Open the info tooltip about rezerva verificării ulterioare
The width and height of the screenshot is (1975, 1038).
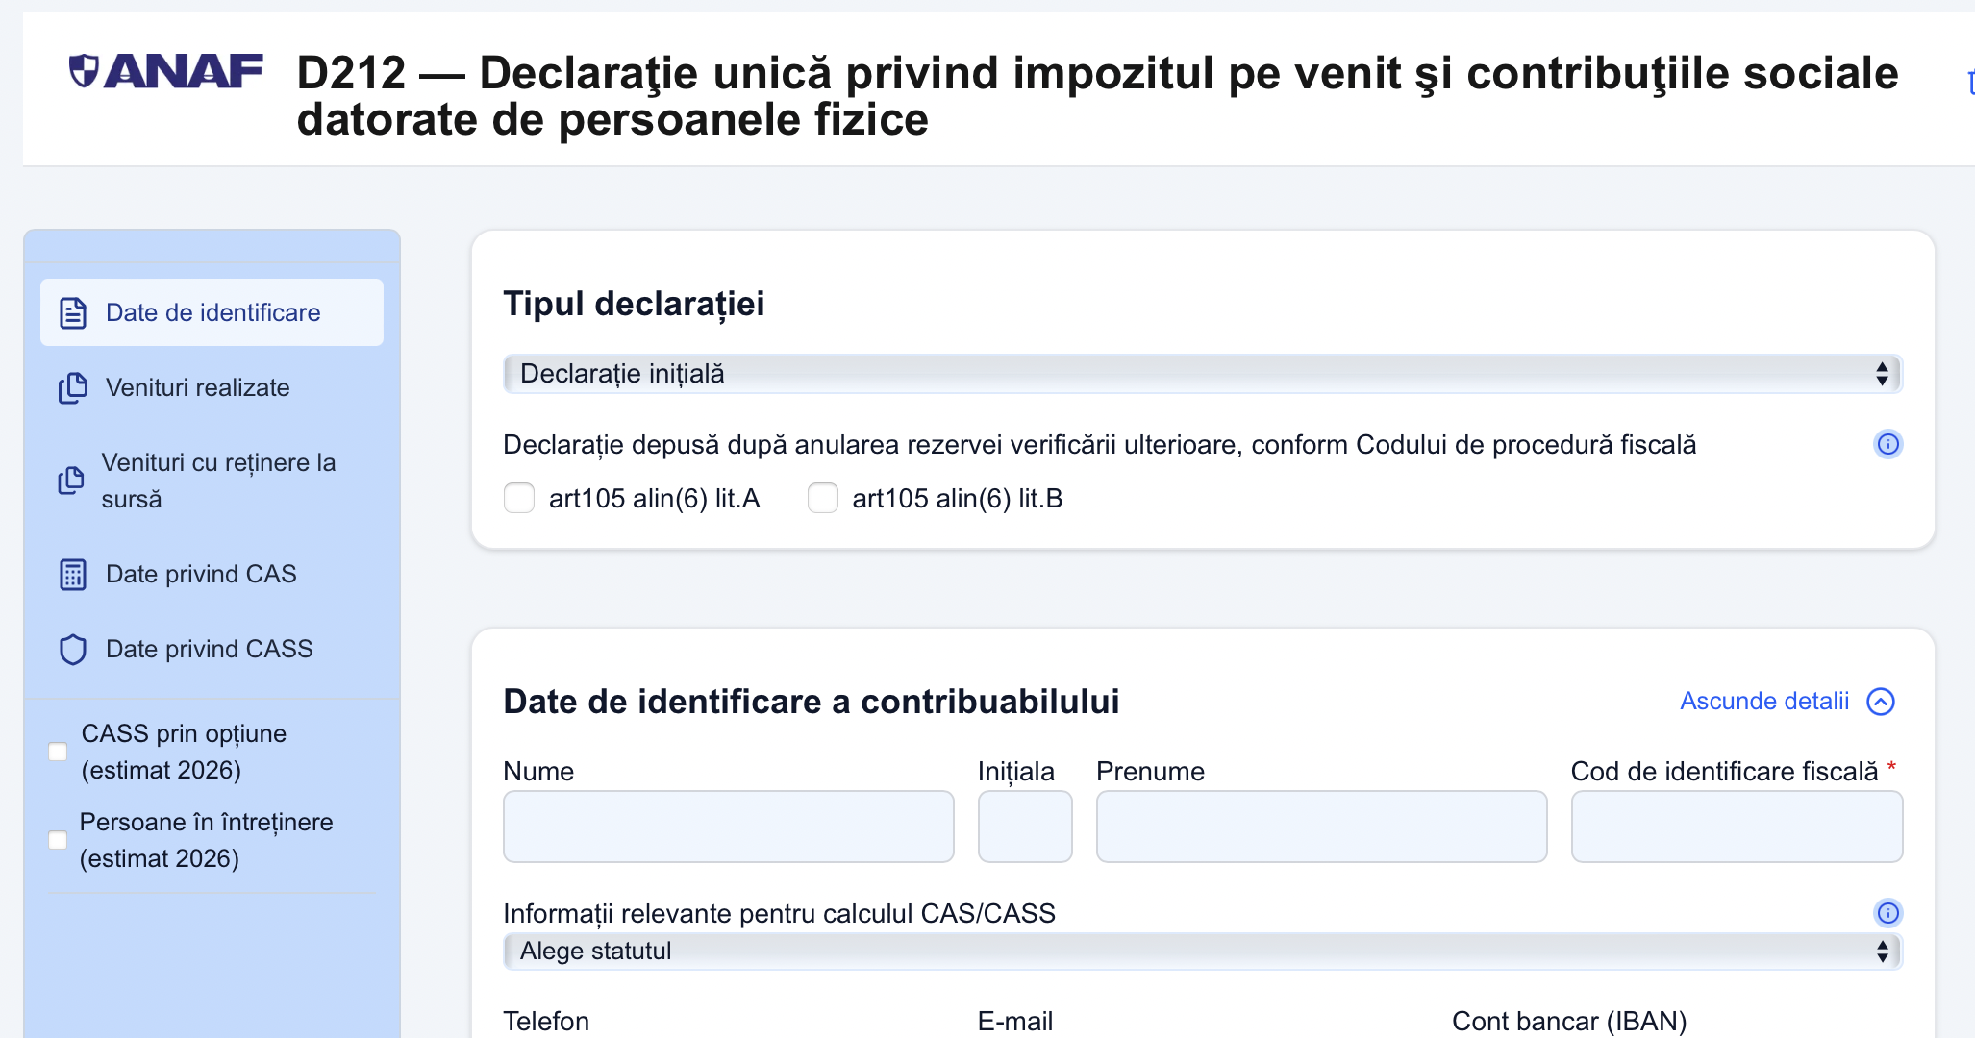[1887, 443]
